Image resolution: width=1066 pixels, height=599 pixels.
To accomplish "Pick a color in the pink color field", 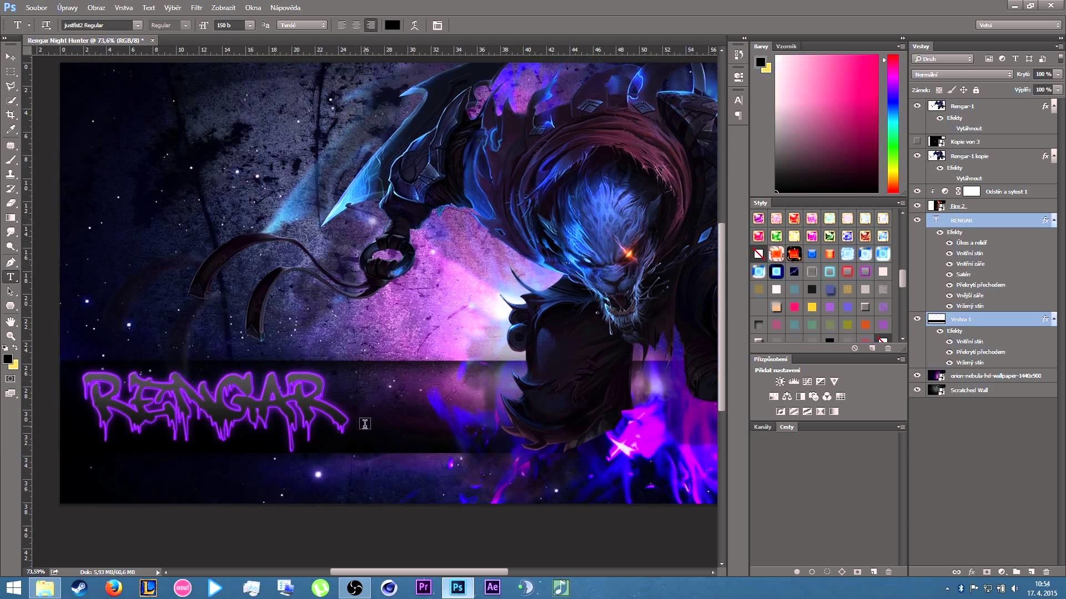I will (827, 124).
